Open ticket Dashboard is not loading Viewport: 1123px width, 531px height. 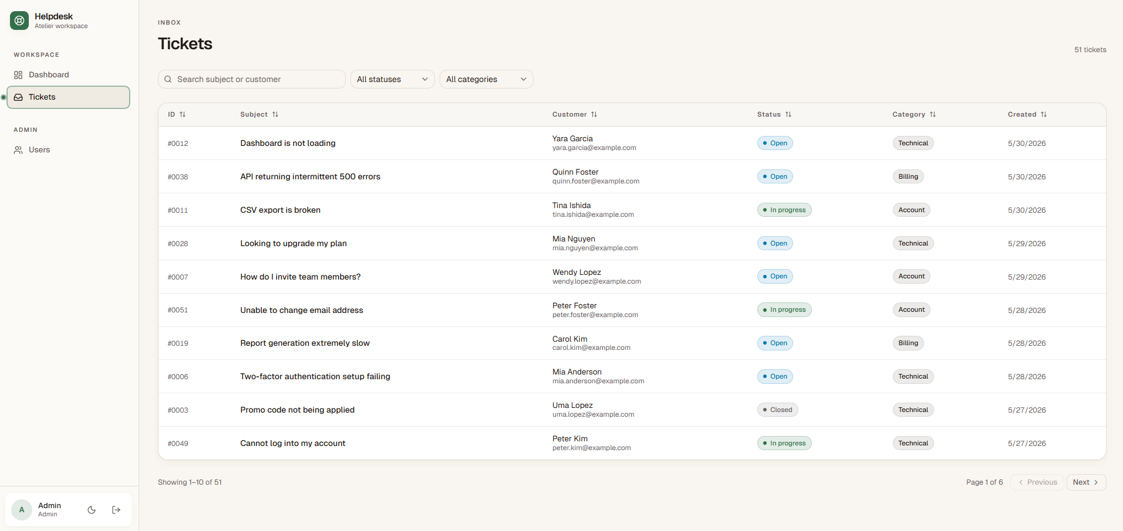point(288,143)
